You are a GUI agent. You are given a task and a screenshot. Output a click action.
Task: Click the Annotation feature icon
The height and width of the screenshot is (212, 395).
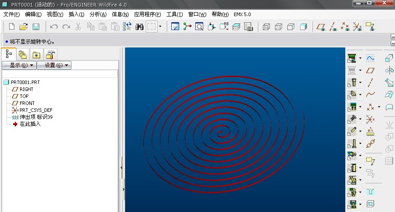tap(370, 161)
